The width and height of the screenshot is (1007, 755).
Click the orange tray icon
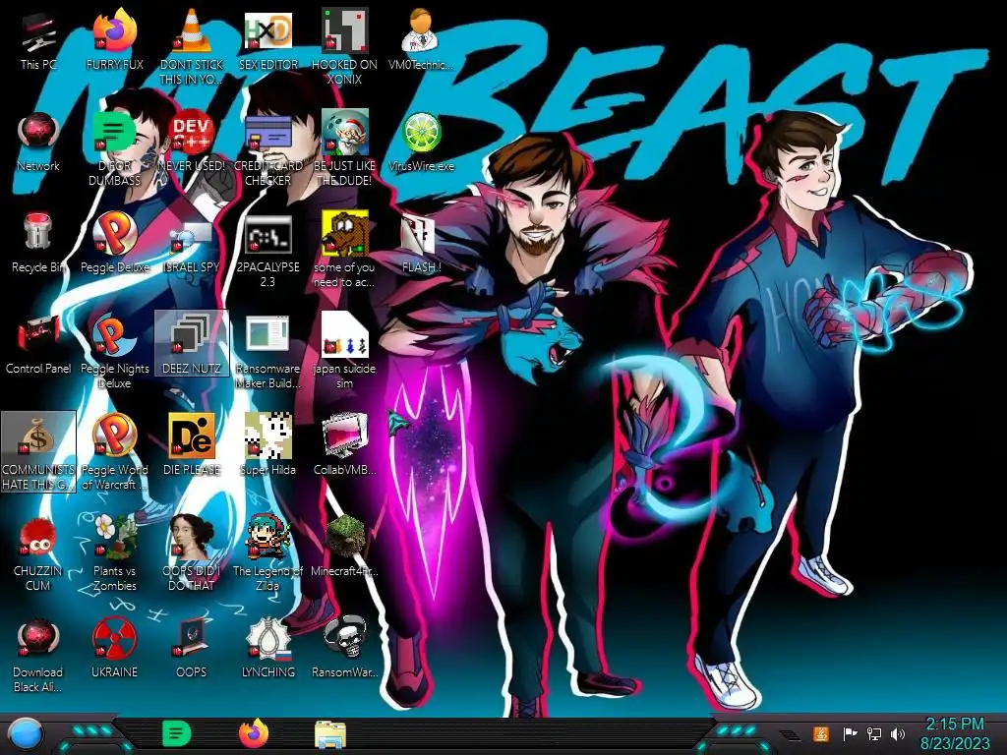[821, 733]
